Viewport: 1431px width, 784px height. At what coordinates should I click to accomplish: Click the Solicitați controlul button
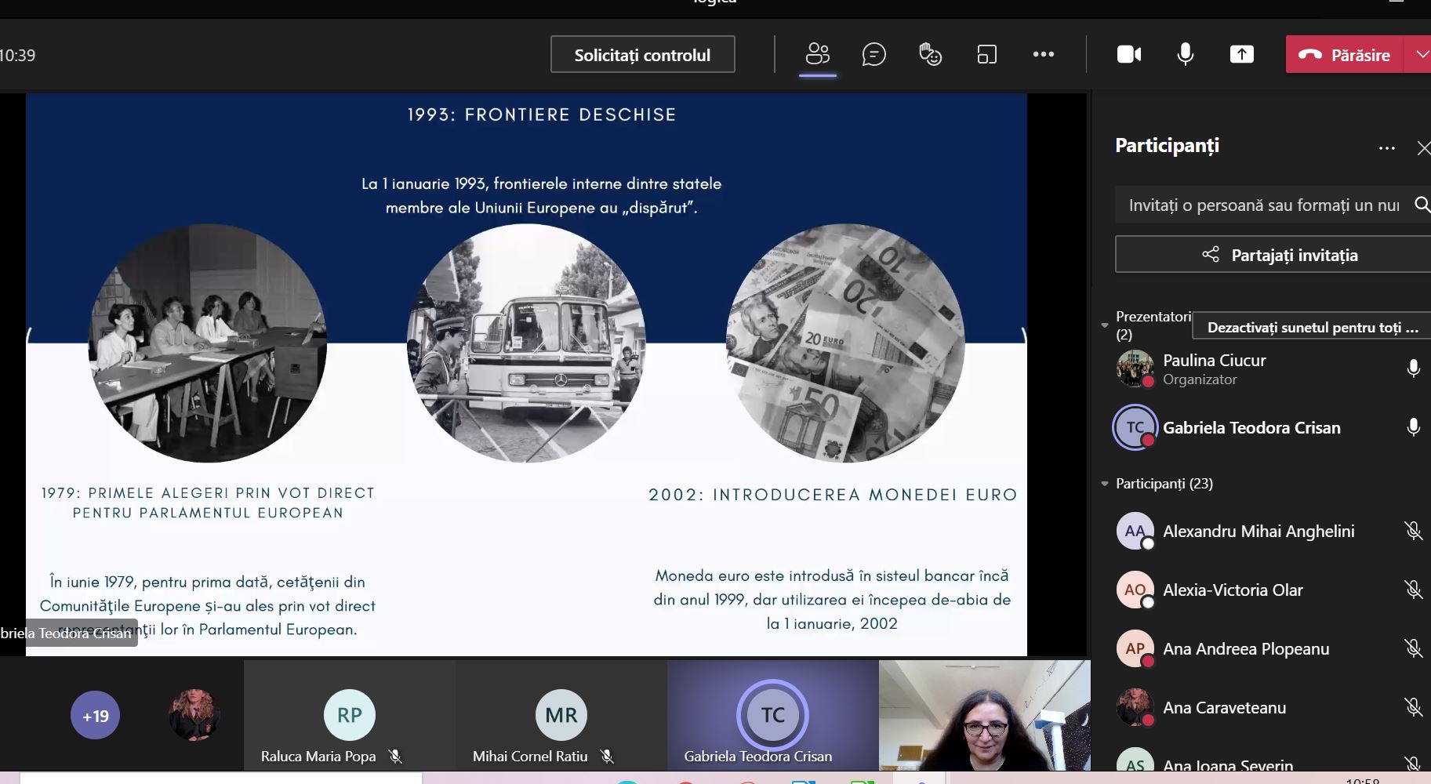pyautogui.click(x=642, y=55)
